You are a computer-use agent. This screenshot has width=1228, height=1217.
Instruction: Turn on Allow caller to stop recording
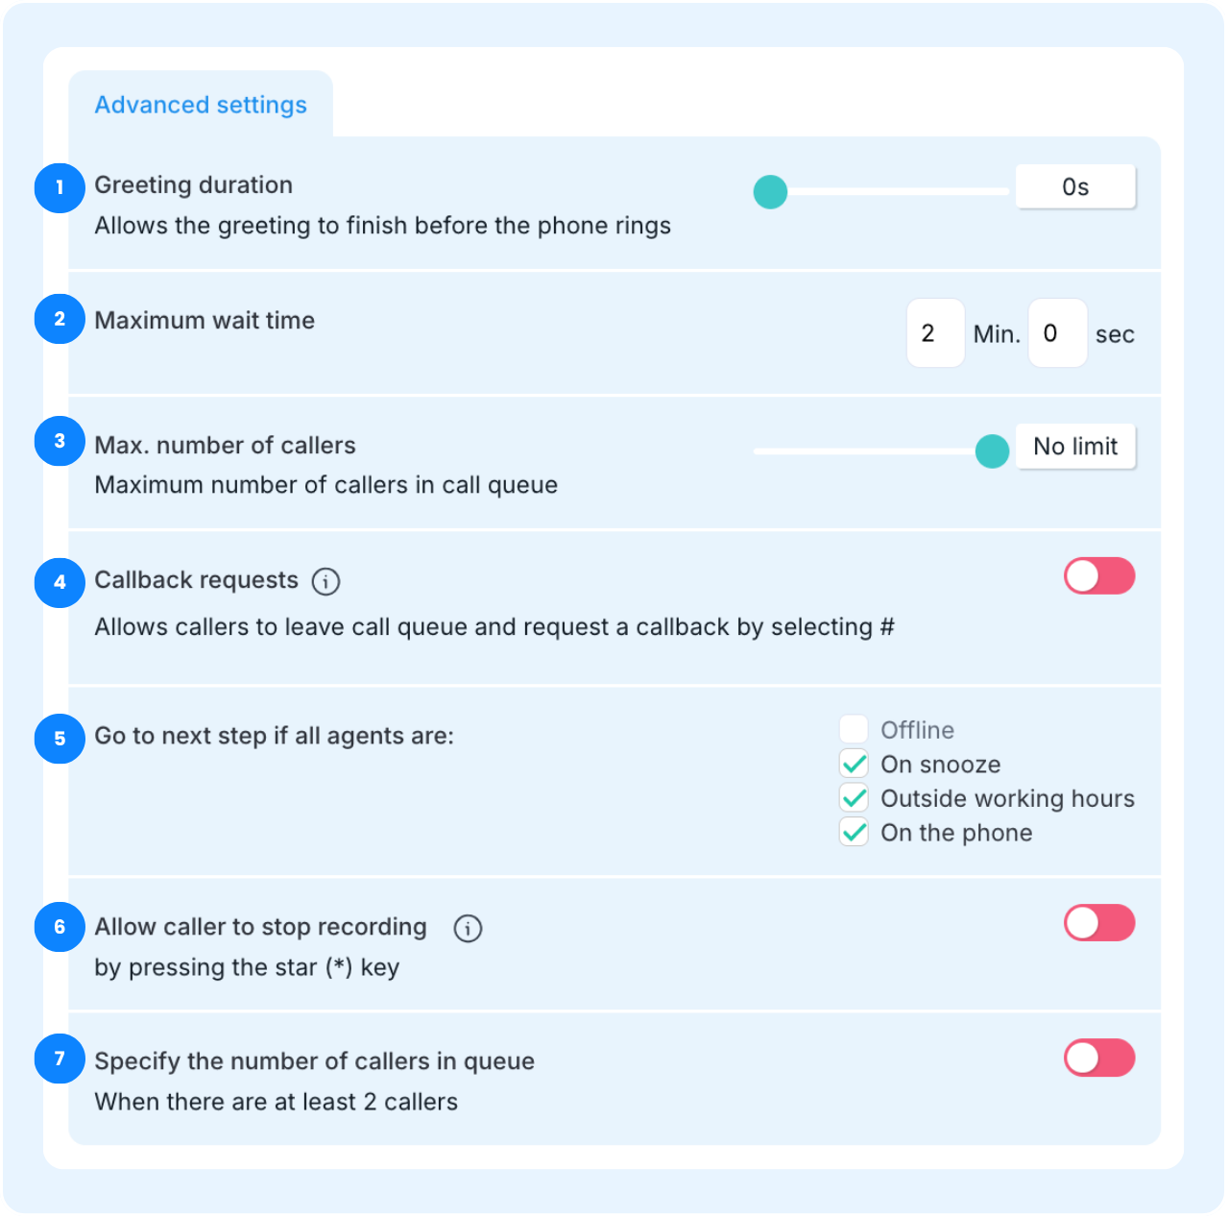pos(1099,923)
